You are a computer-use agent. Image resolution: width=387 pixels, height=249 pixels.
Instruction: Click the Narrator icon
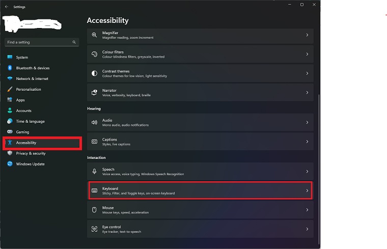94,93
